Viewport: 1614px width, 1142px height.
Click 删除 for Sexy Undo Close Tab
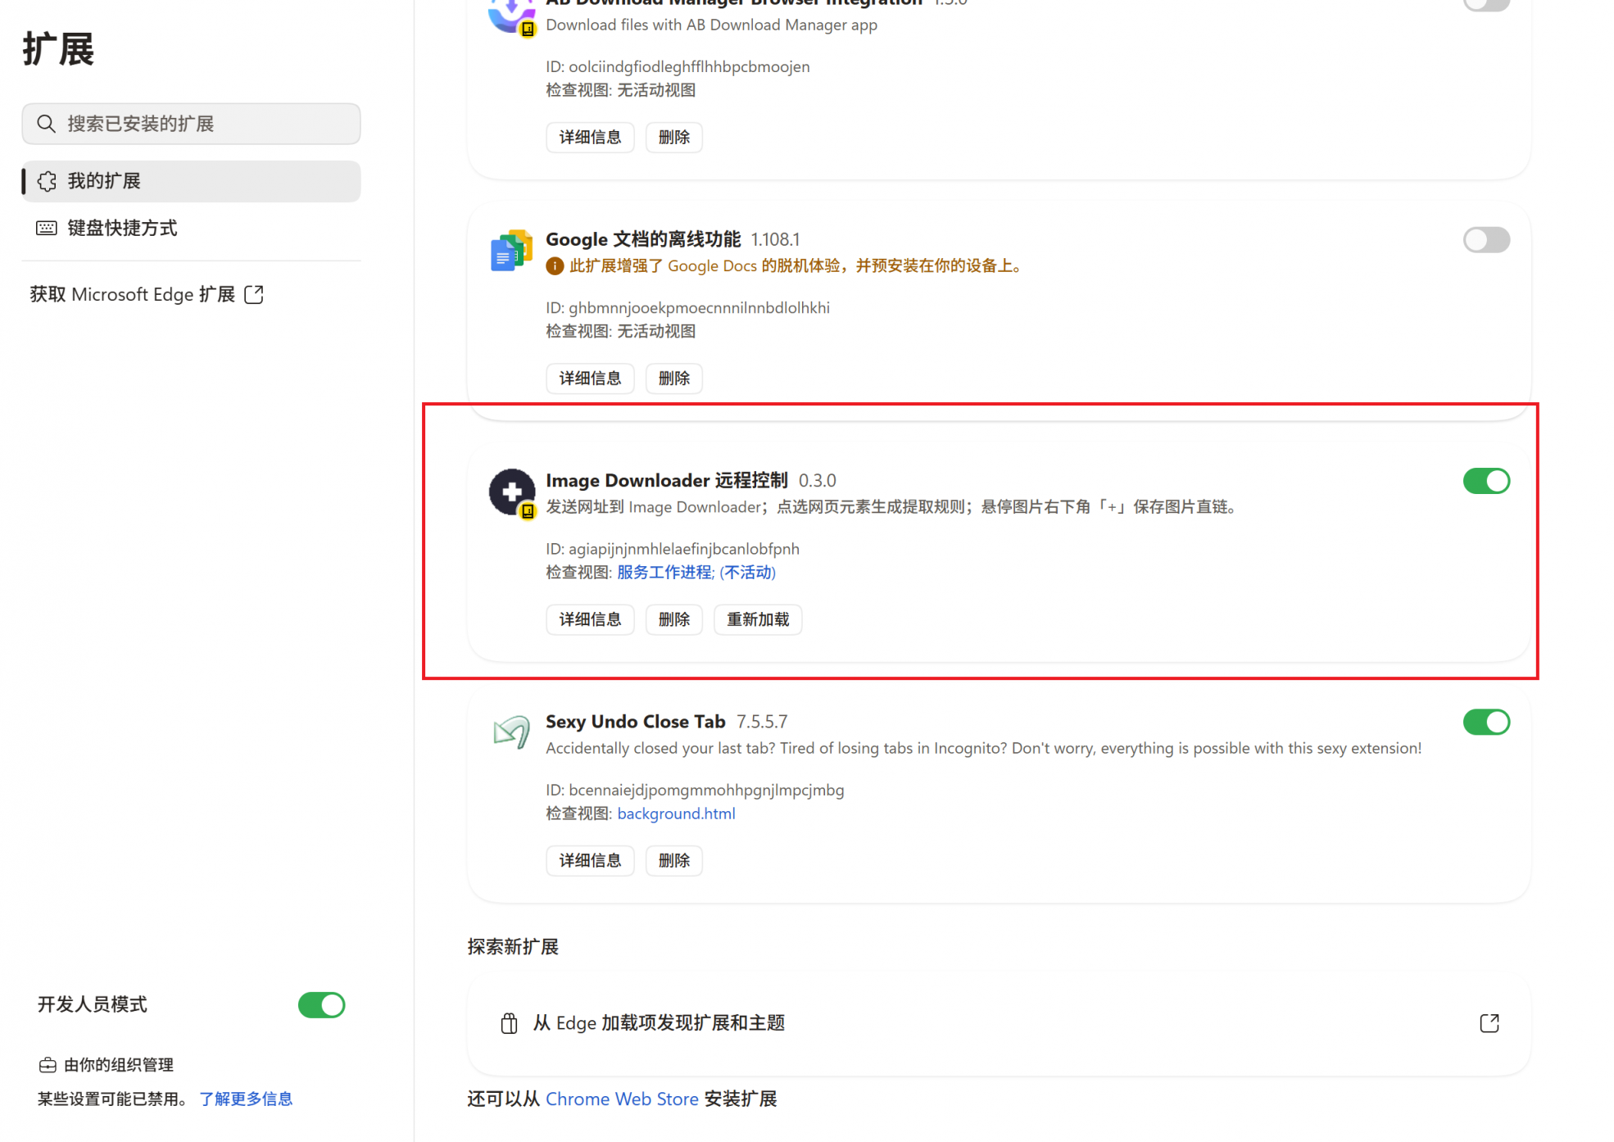click(673, 860)
